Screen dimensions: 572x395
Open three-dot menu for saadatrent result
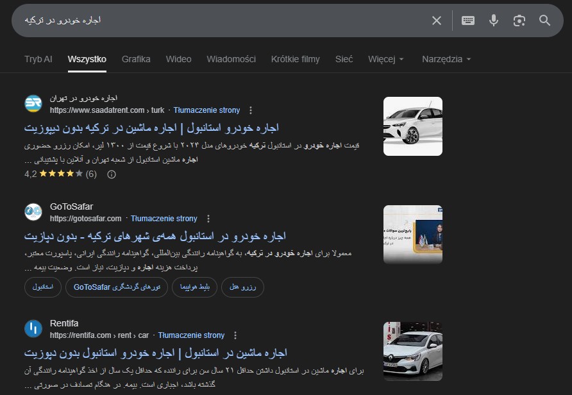point(251,110)
